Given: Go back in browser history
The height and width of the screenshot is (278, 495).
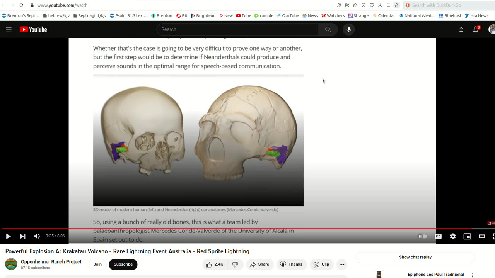Looking at the screenshot, I should (x=3, y=5).
